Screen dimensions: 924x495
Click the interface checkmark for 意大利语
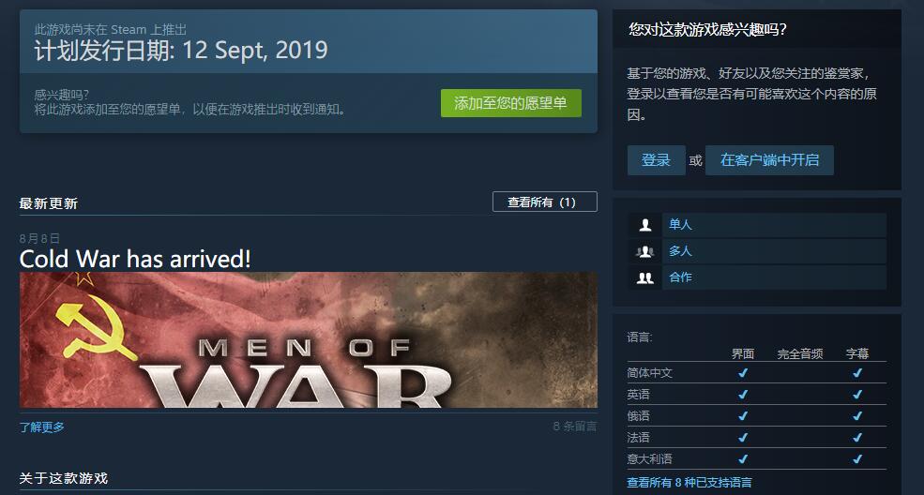tap(743, 459)
